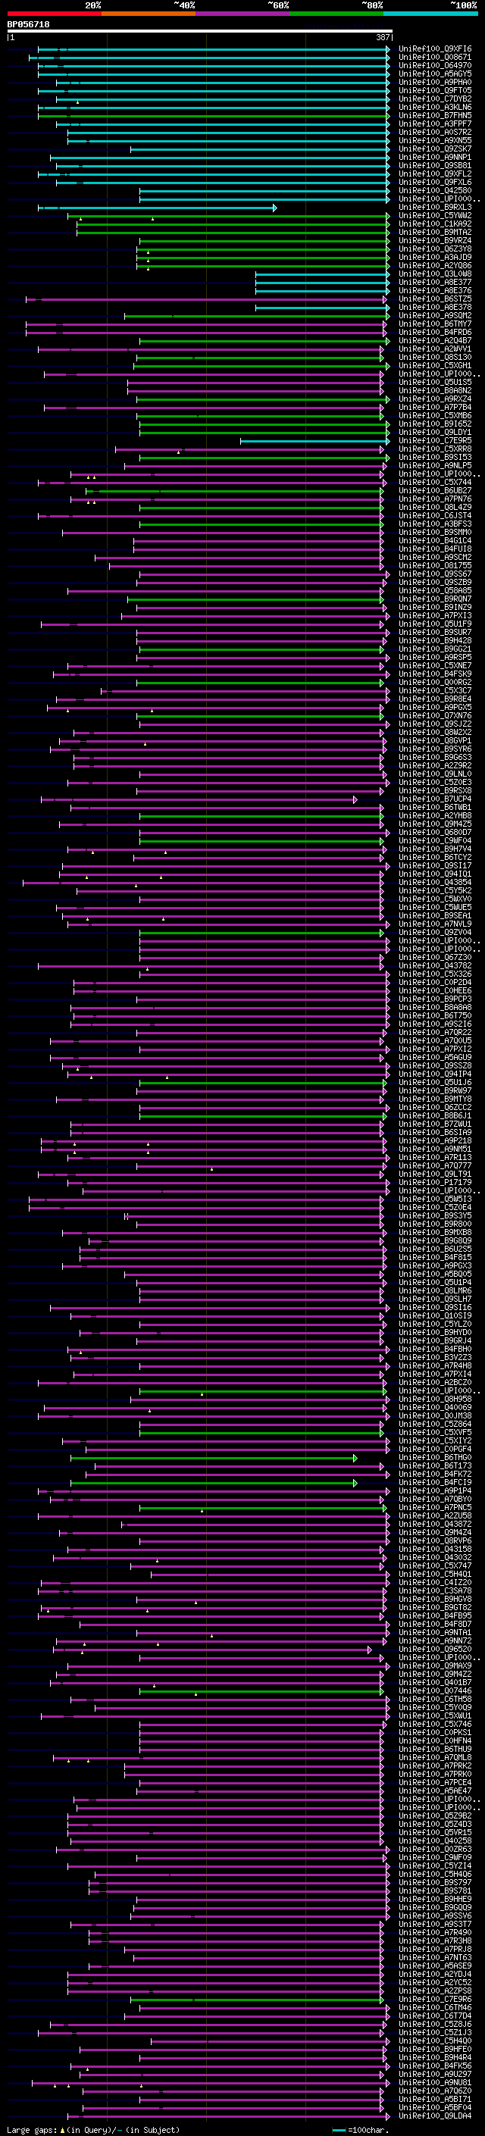The height and width of the screenshot is (2136, 485).
Task: Select hit label UniRef100_O81755
Action: (435, 565)
